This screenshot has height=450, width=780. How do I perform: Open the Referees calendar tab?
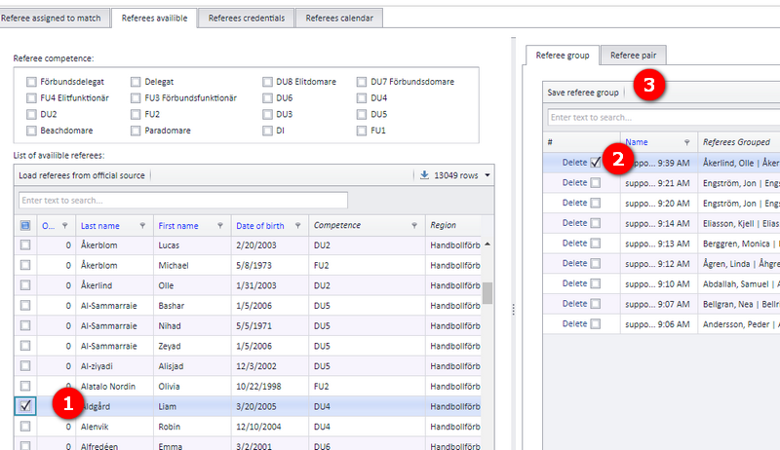pos(339,19)
